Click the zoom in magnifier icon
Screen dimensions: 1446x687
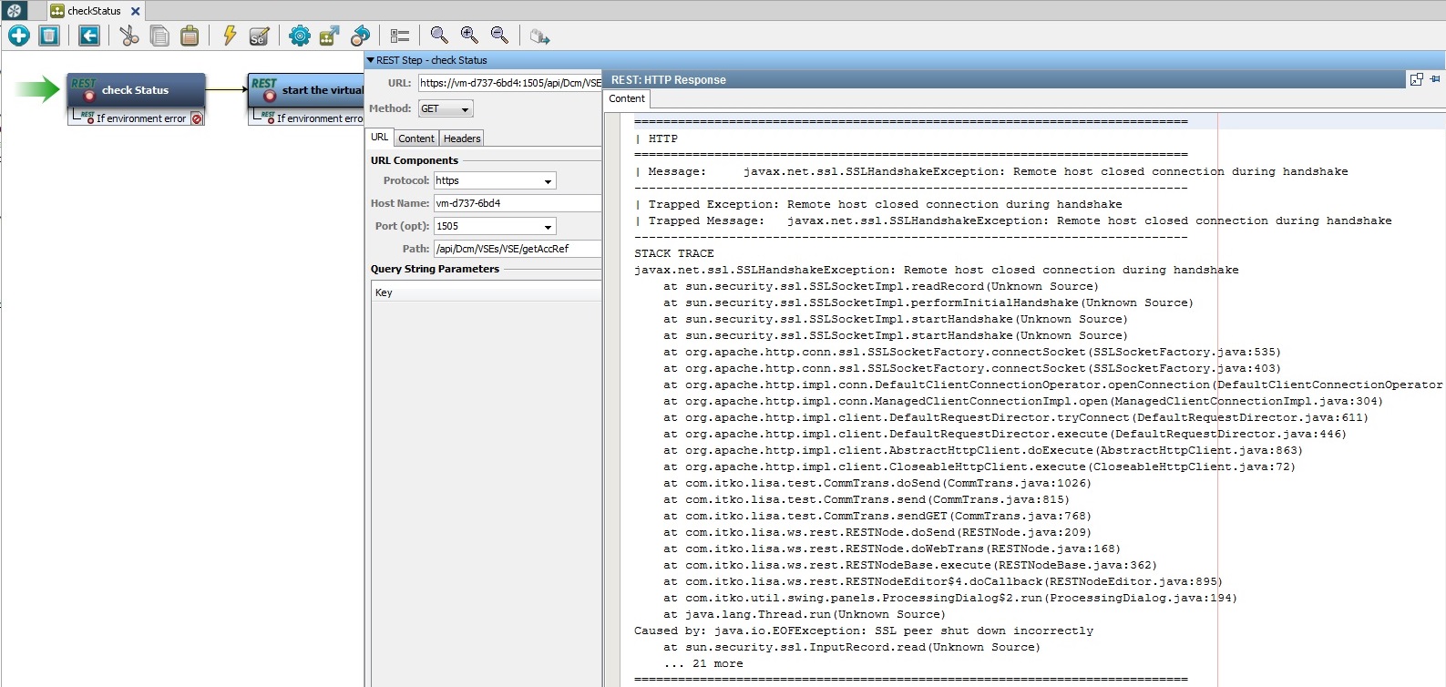(x=469, y=36)
